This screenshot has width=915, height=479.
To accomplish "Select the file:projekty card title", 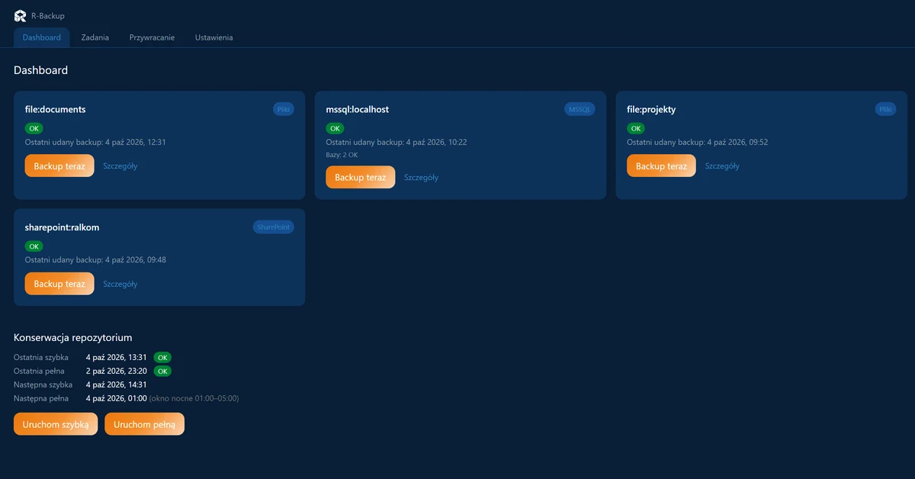I will [652, 109].
